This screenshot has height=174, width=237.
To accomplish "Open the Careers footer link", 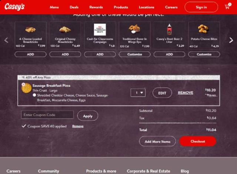I will (x=13, y=171).
